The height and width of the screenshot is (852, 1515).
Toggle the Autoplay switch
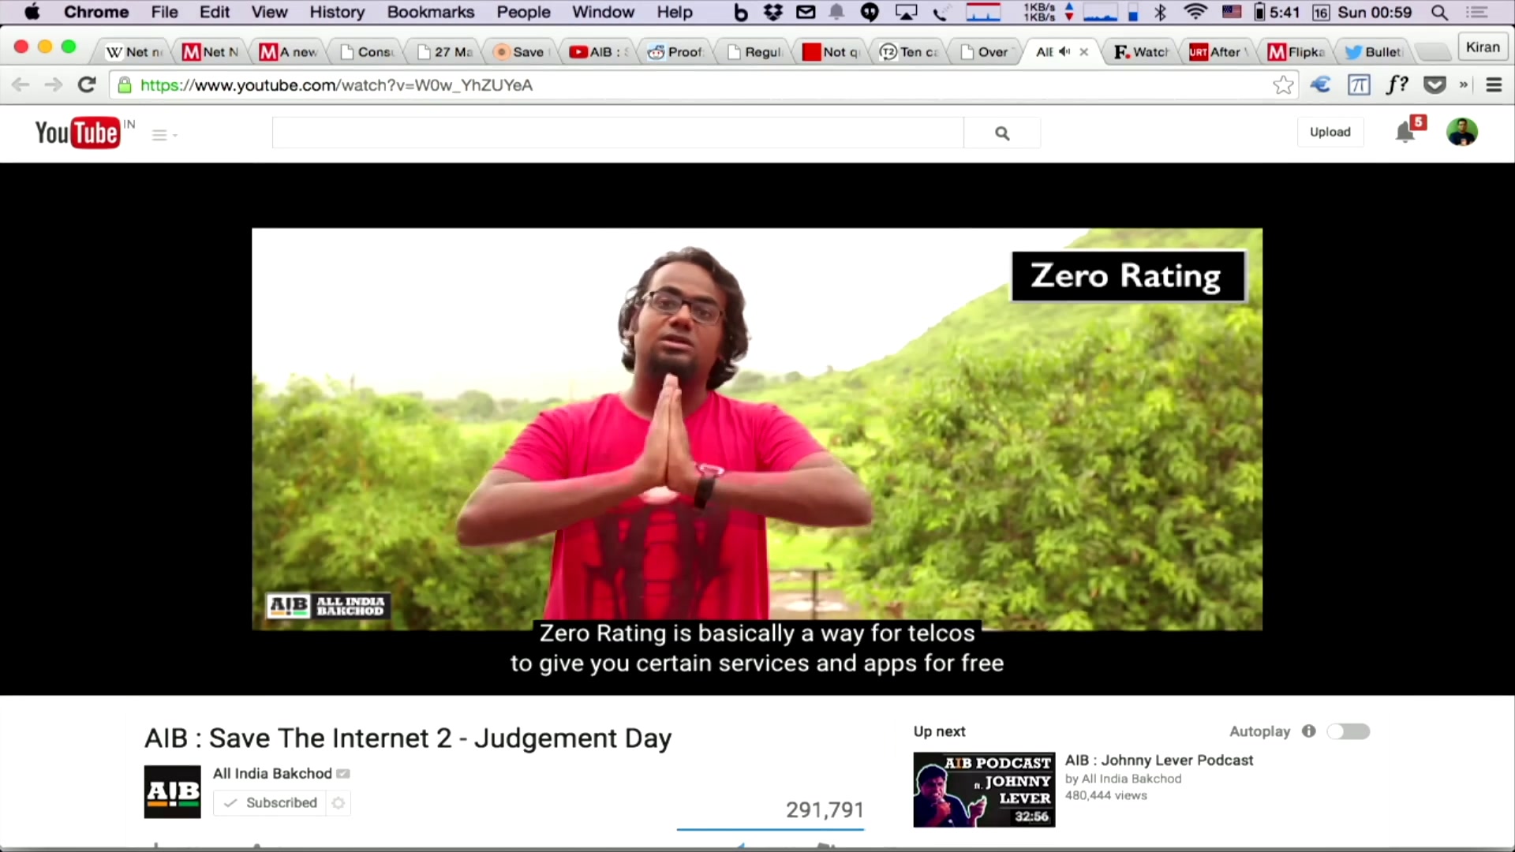(x=1349, y=731)
